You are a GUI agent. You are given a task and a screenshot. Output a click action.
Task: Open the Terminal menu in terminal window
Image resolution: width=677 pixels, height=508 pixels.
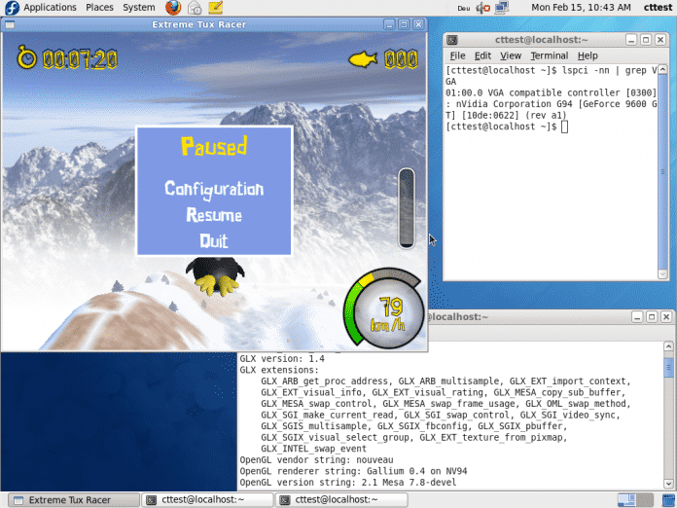tap(549, 56)
